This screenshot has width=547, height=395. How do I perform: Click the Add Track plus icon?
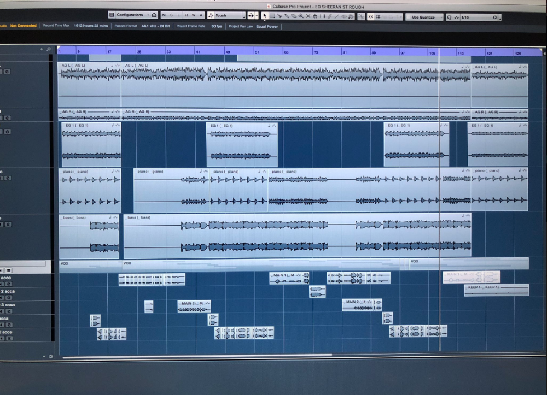pos(42,49)
